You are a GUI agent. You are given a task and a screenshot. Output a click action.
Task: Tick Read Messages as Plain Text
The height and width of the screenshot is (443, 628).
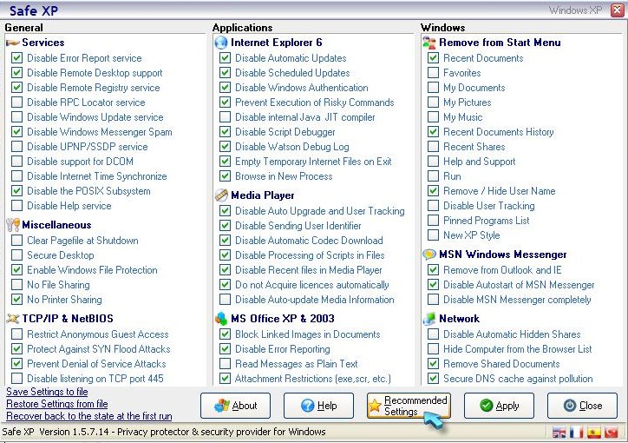(225, 364)
